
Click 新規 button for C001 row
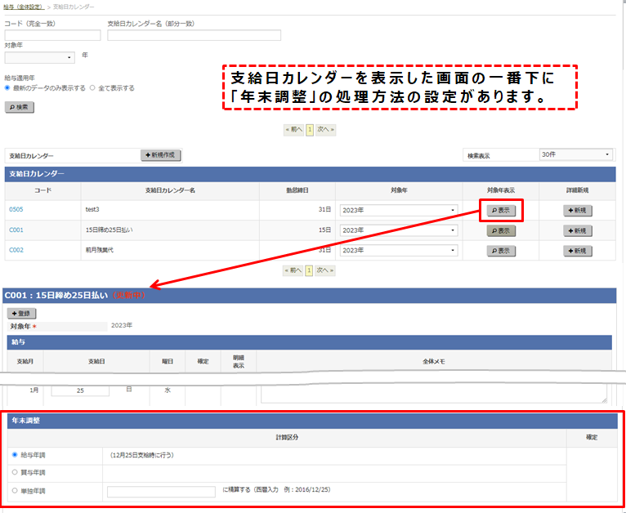click(x=578, y=230)
